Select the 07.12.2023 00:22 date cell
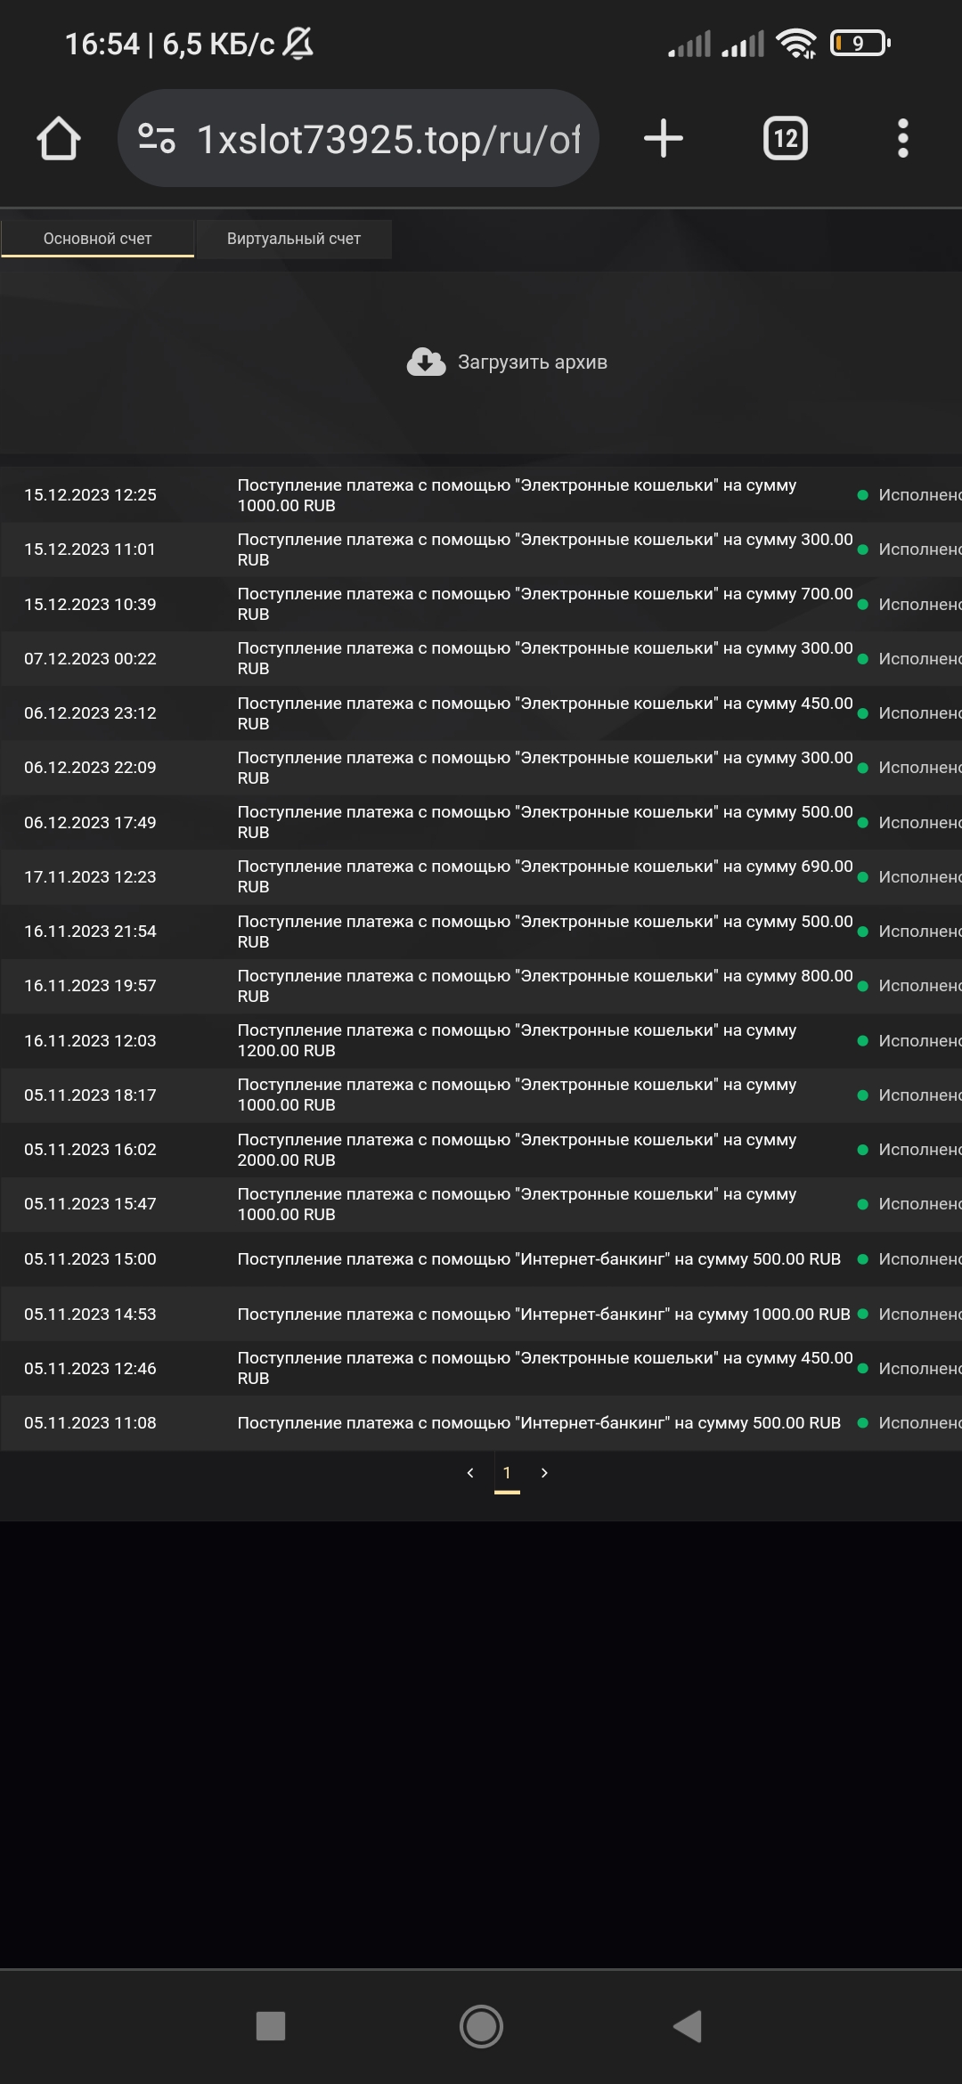The image size is (962, 2084). 90,659
